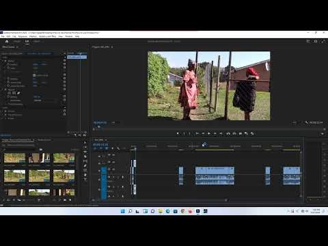Image resolution: width=328 pixels, height=246 pixels.
Task: Click the Mark Out button
Action: coord(190,134)
